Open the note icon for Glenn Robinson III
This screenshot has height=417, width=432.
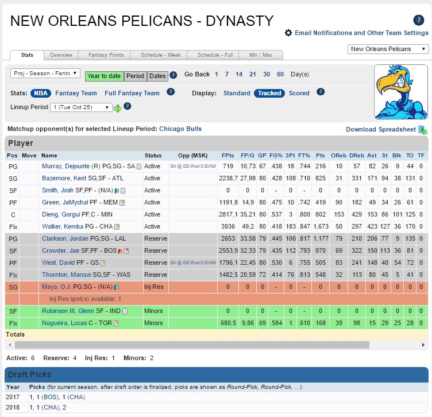click(x=125, y=311)
